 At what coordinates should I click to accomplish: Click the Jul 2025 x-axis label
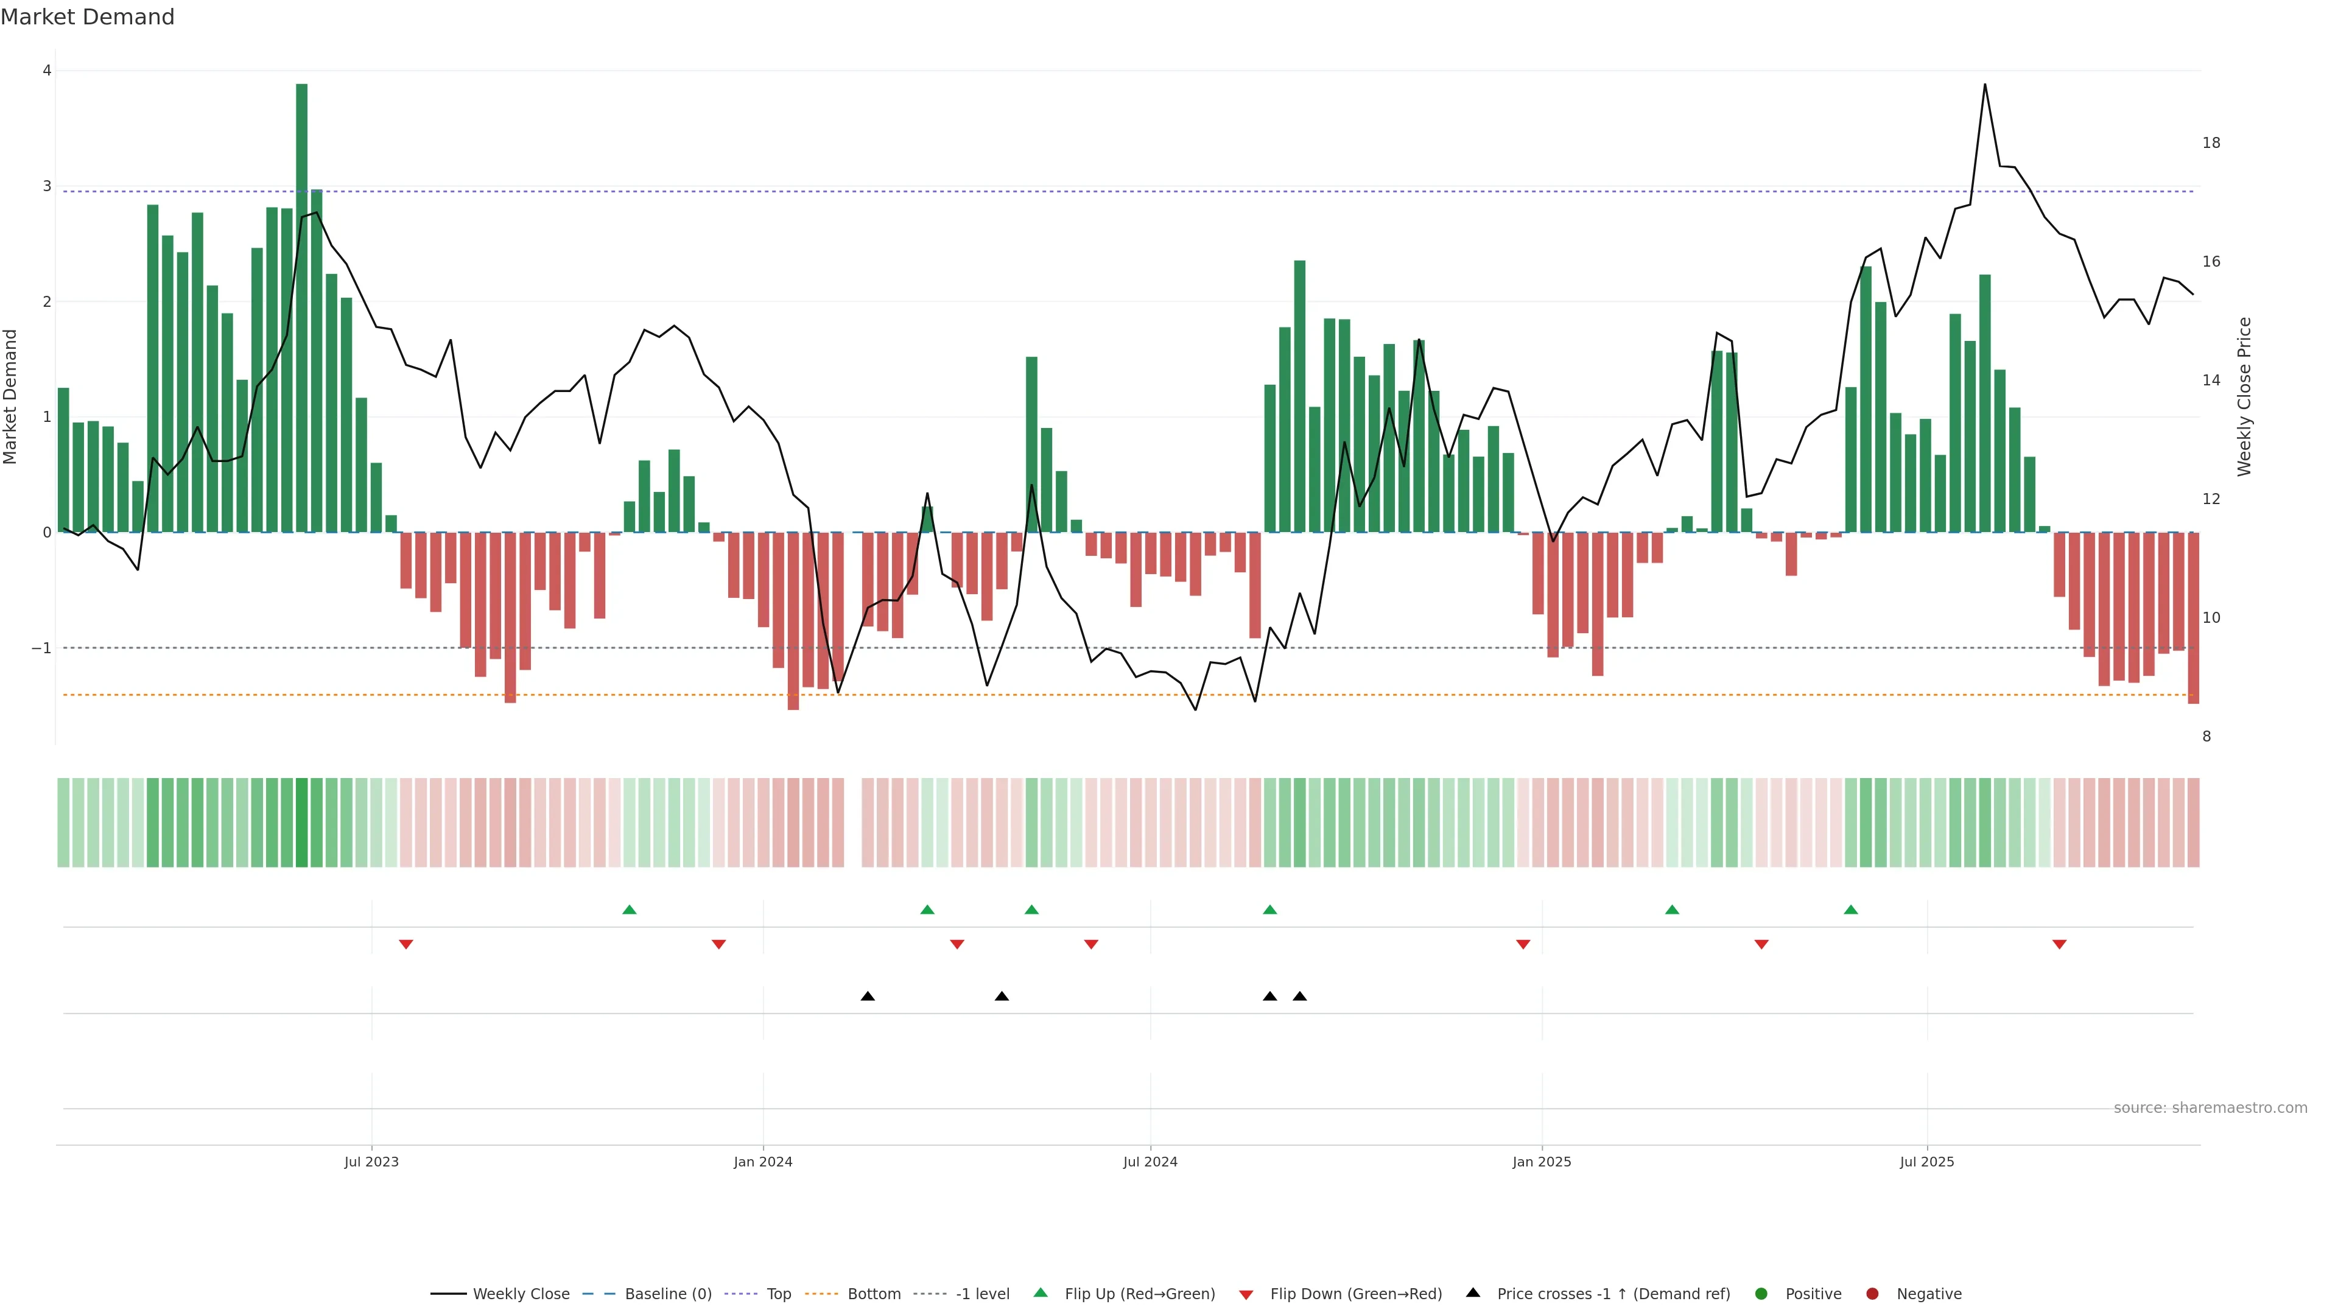1927,1162
